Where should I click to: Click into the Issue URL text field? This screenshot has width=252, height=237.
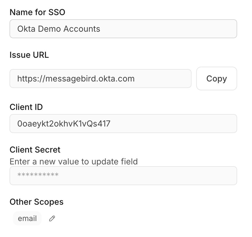click(100, 79)
